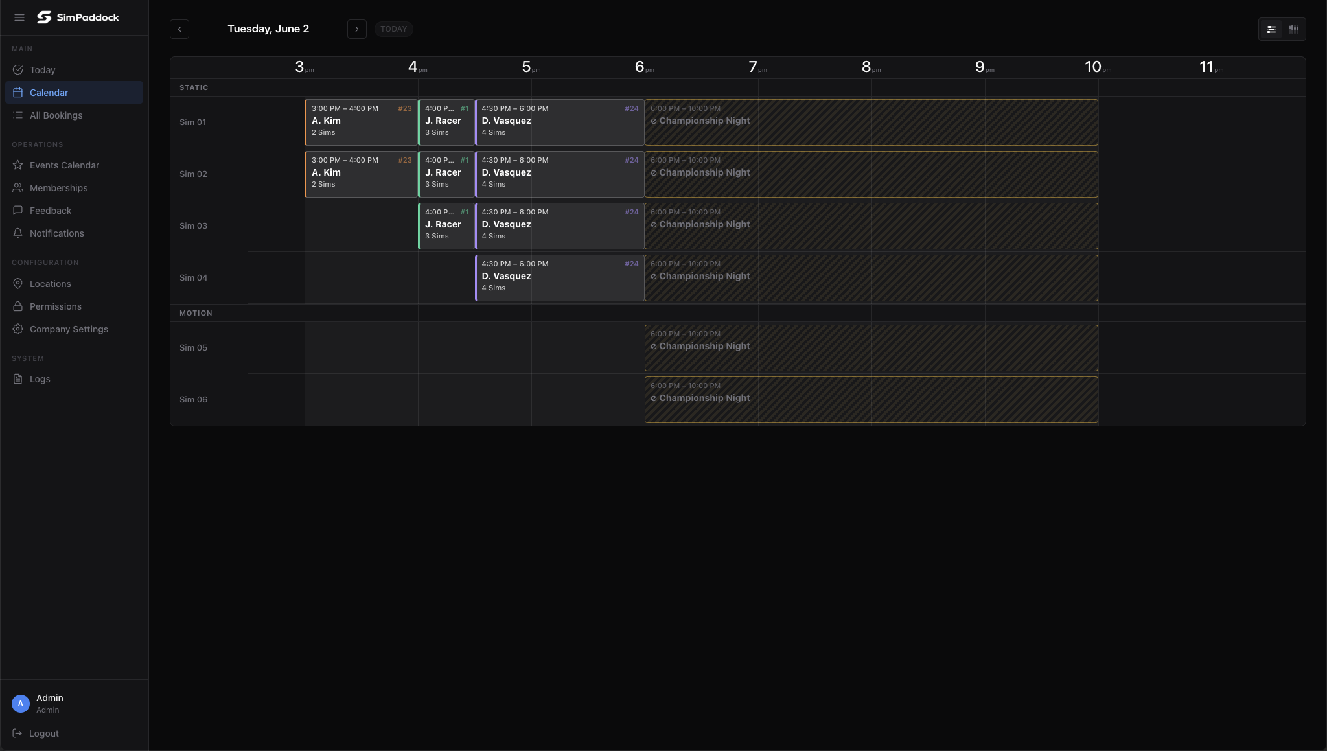Click the Locations pin icon
Viewport: 1327px width, 751px height.
(18, 284)
